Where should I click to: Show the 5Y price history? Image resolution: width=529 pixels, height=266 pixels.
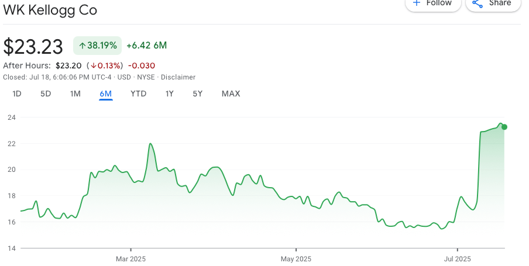(x=198, y=94)
